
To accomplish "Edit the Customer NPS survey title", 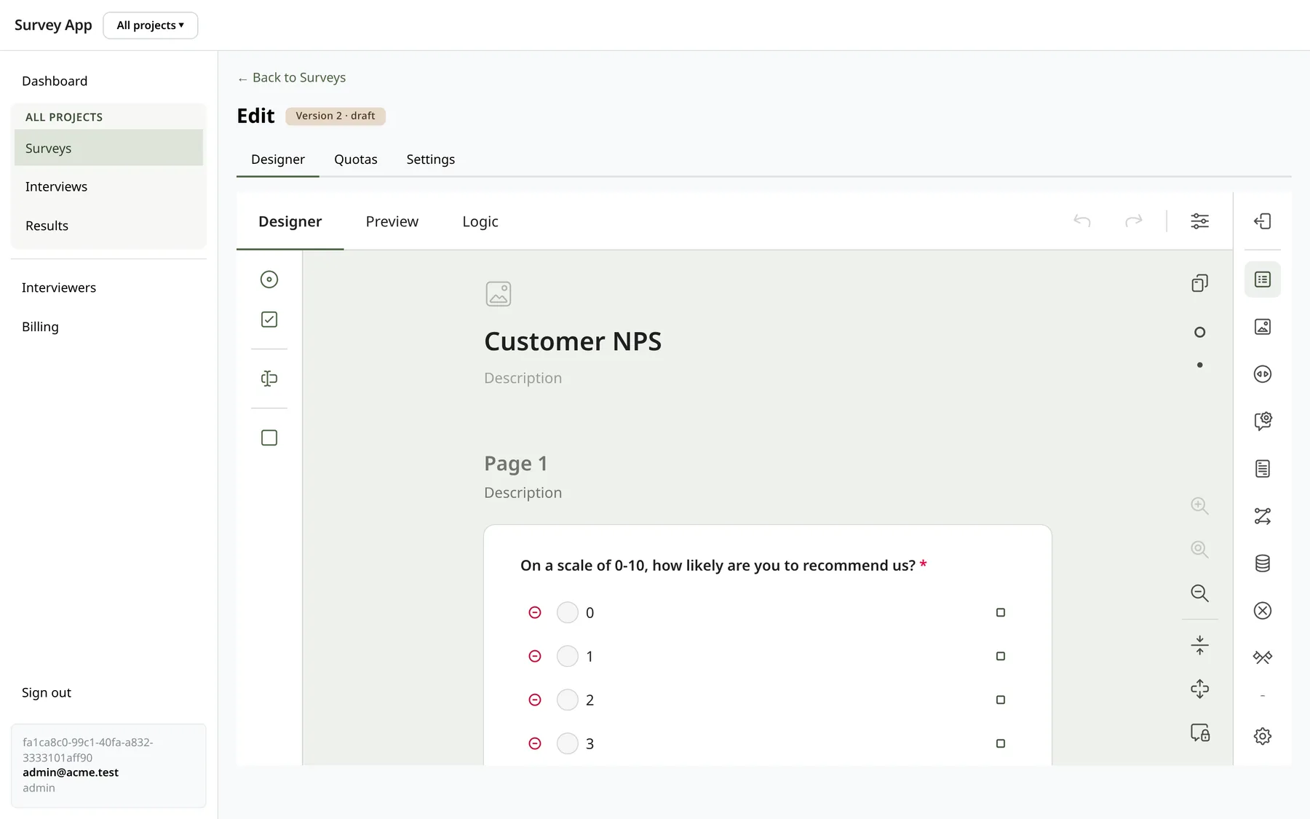I will point(573,341).
